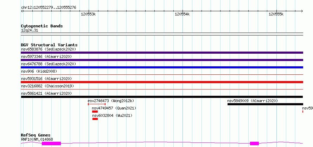This screenshot has width=313, height=147.
Task: Click the 120554k ruler label
Action: pyautogui.click(x=182, y=14)
